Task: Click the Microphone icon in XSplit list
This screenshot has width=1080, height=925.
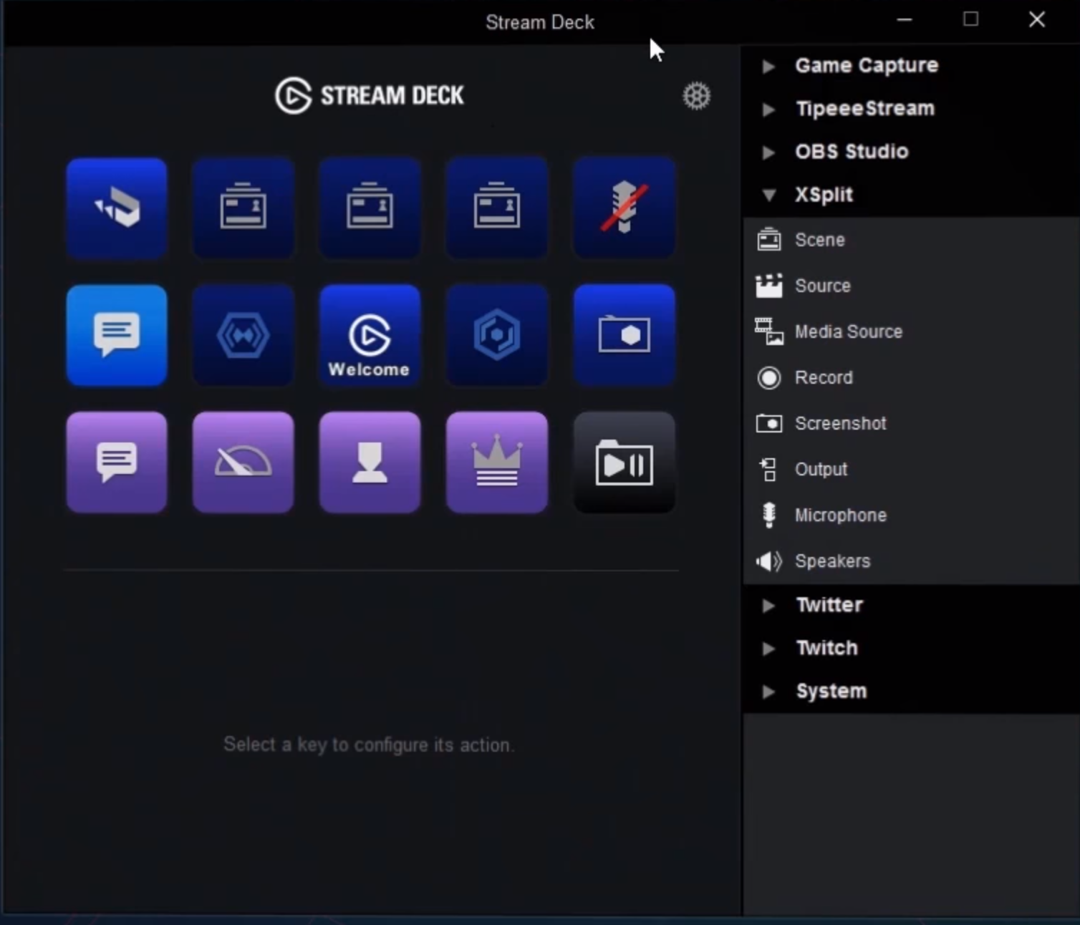Action: click(x=769, y=515)
